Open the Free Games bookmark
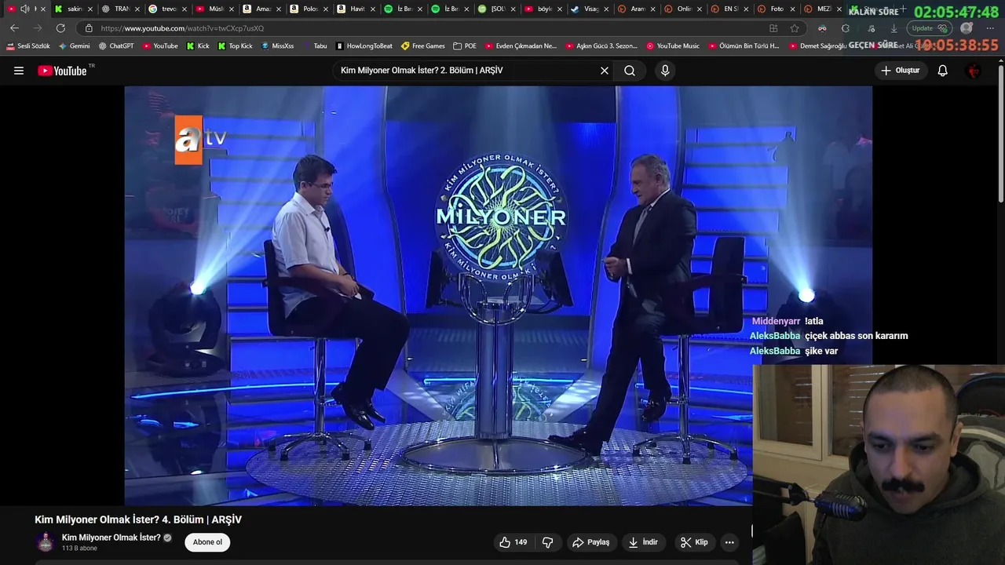This screenshot has width=1005, height=565. pos(422,46)
